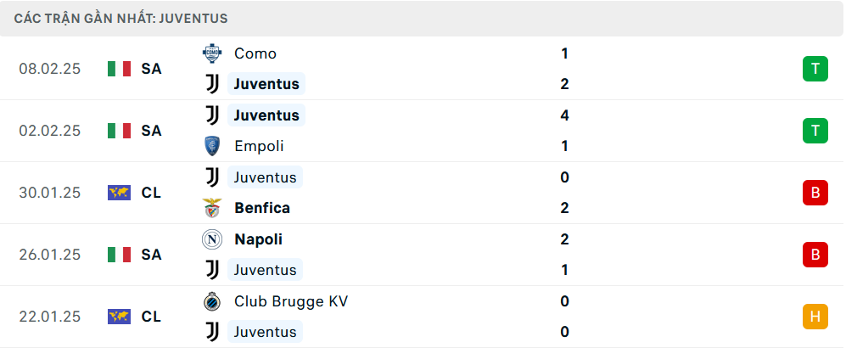Click Juventus logo beside Empoli match
The image size is (846, 348).
pos(211,115)
